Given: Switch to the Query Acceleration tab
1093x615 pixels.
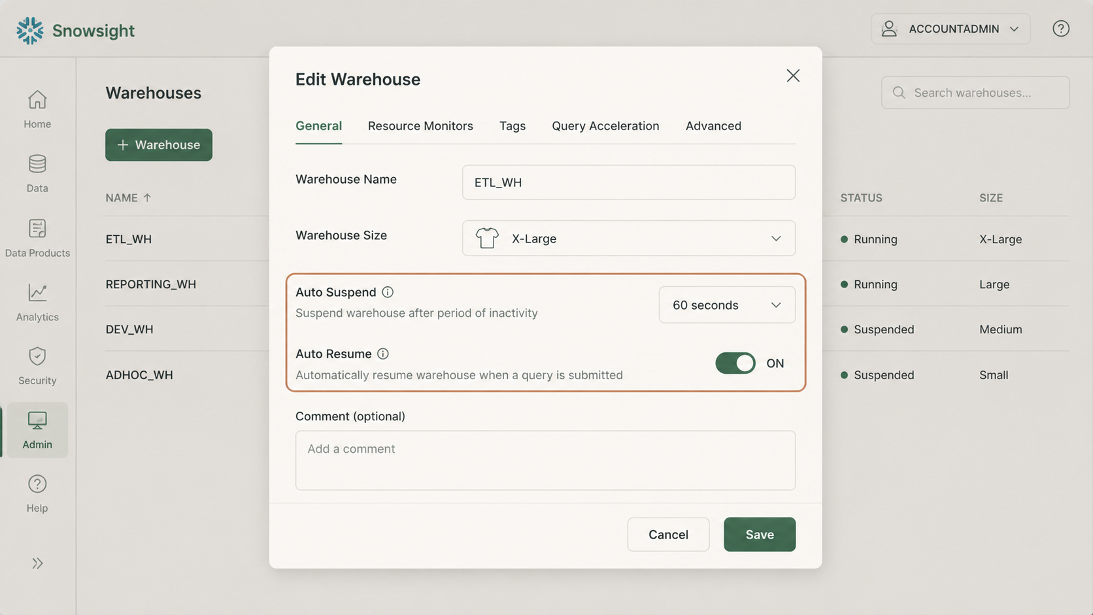Looking at the screenshot, I should [605, 126].
